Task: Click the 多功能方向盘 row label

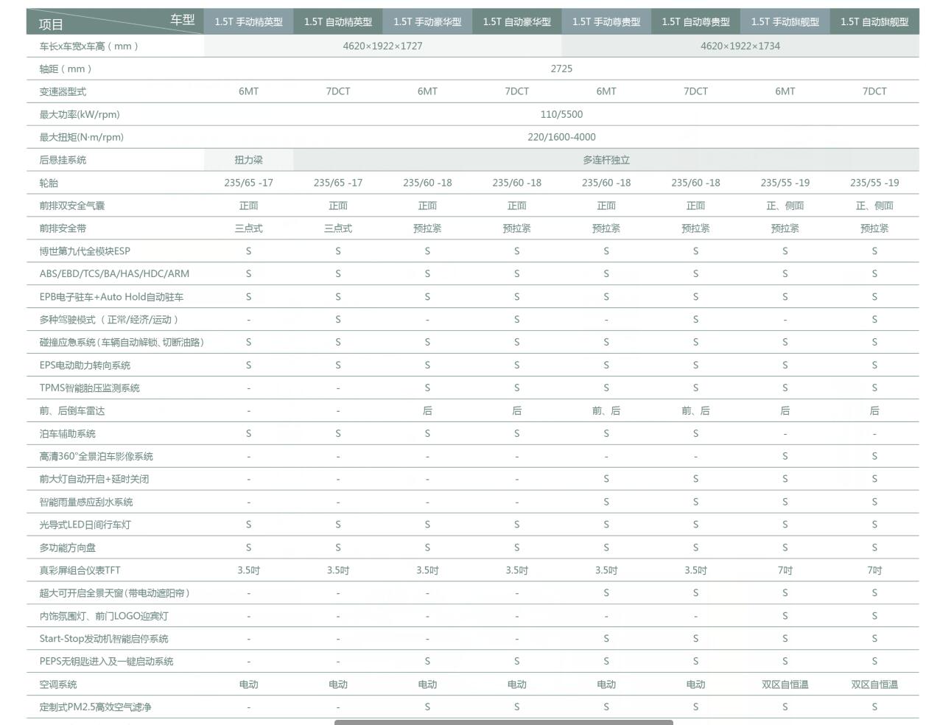Action: click(x=67, y=548)
